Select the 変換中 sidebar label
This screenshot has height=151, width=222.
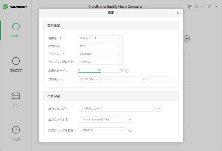(16, 36)
